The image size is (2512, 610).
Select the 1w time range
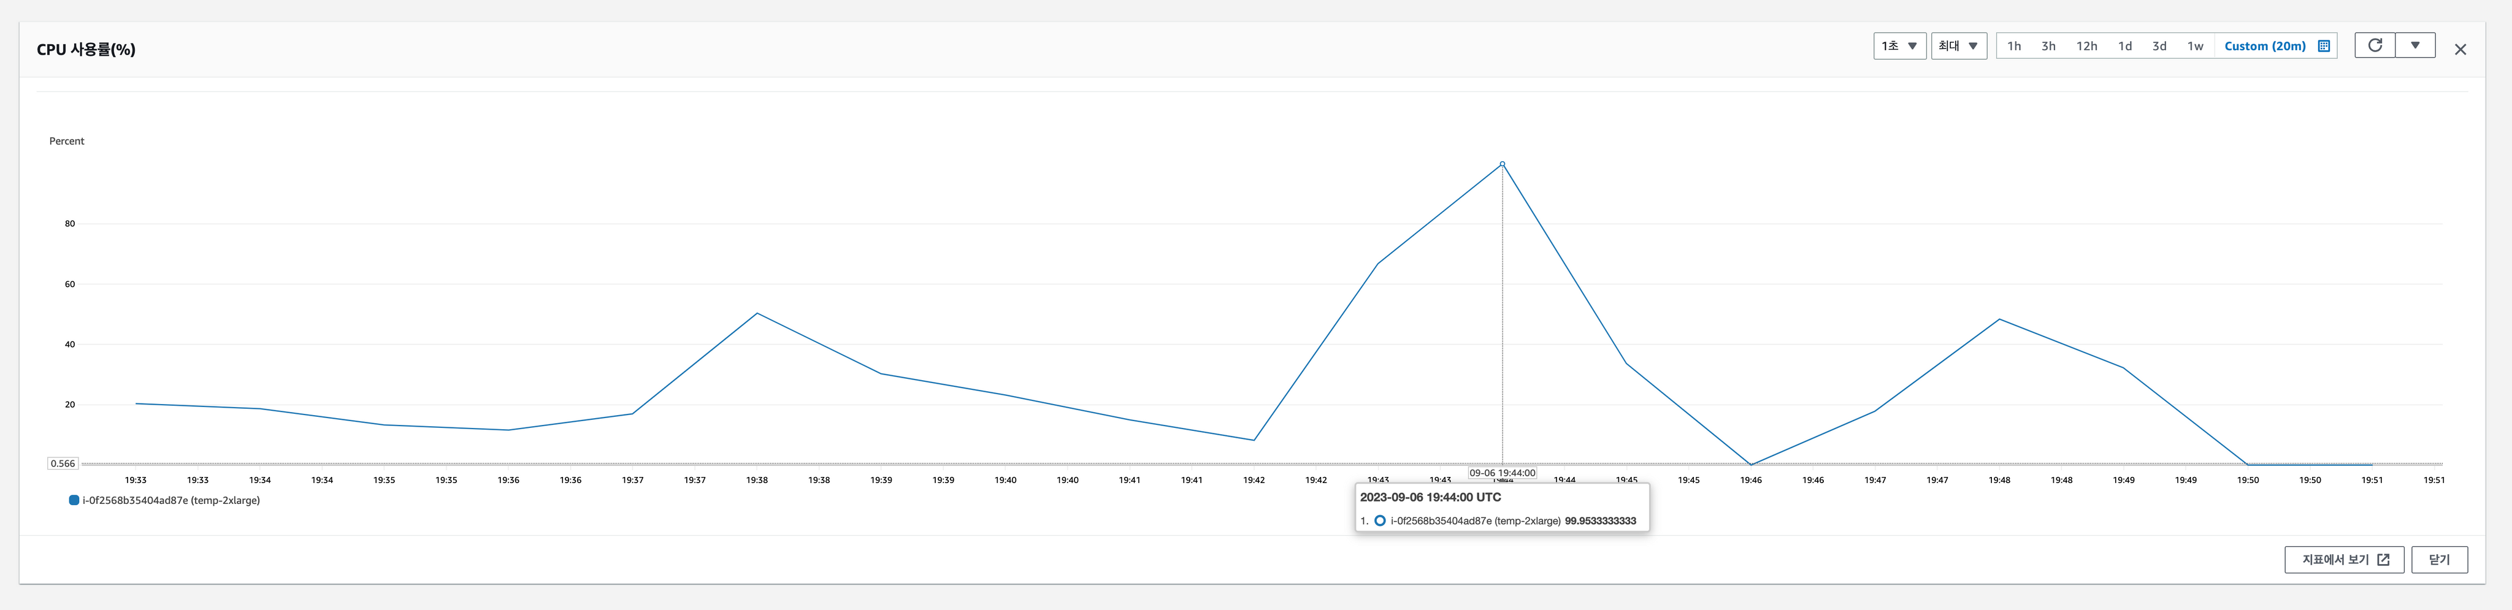(x=2195, y=46)
